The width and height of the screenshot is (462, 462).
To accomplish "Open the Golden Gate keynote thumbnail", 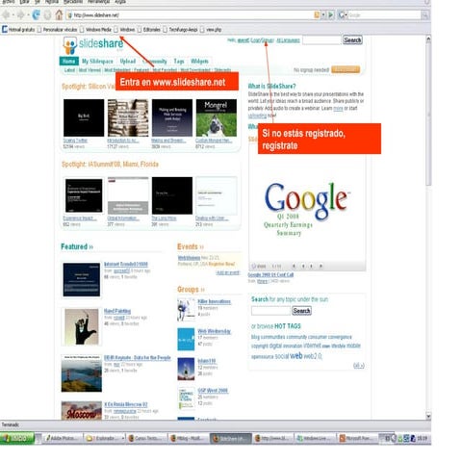I will 82,373.
